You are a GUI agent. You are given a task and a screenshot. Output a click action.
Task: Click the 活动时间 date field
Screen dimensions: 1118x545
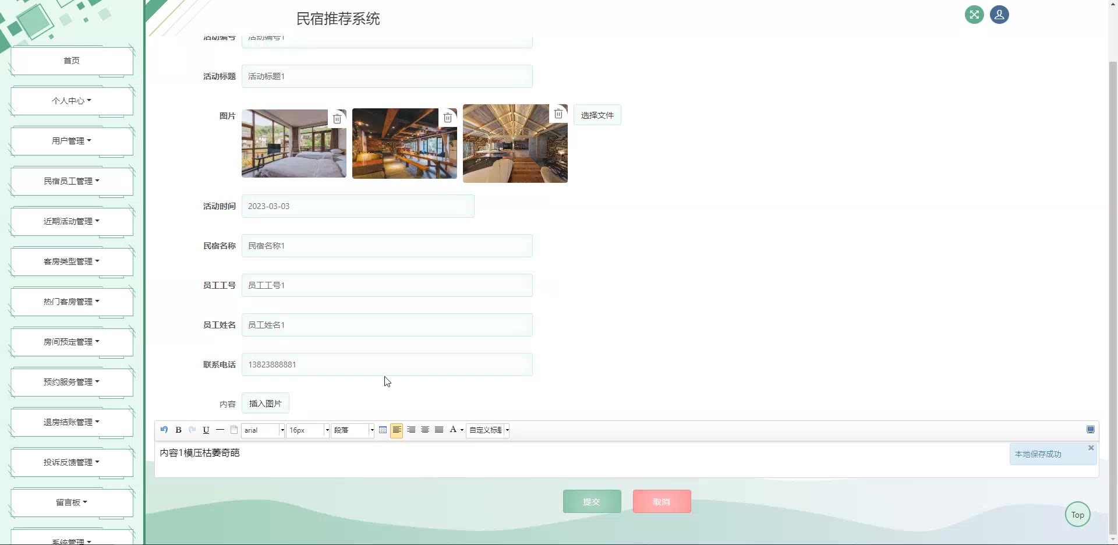358,206
